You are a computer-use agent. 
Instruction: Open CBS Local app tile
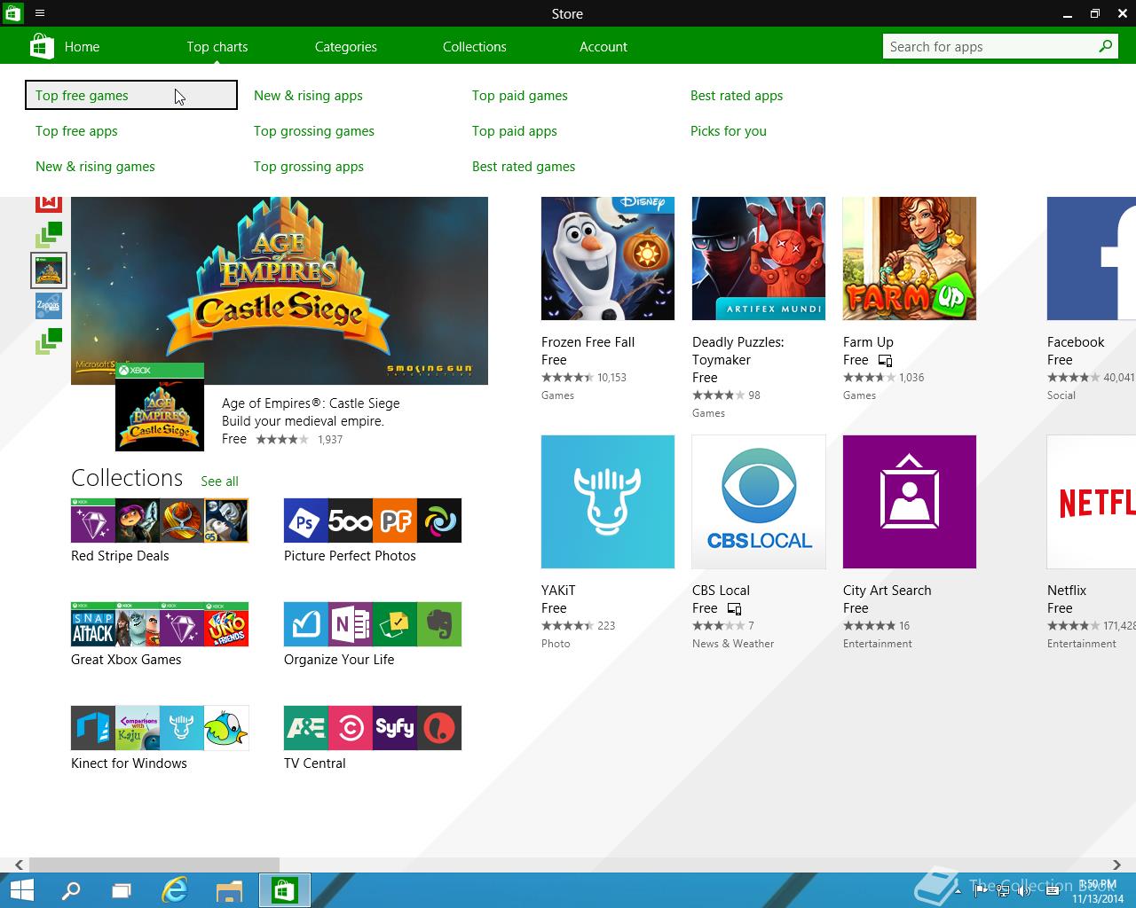[759, 502]
